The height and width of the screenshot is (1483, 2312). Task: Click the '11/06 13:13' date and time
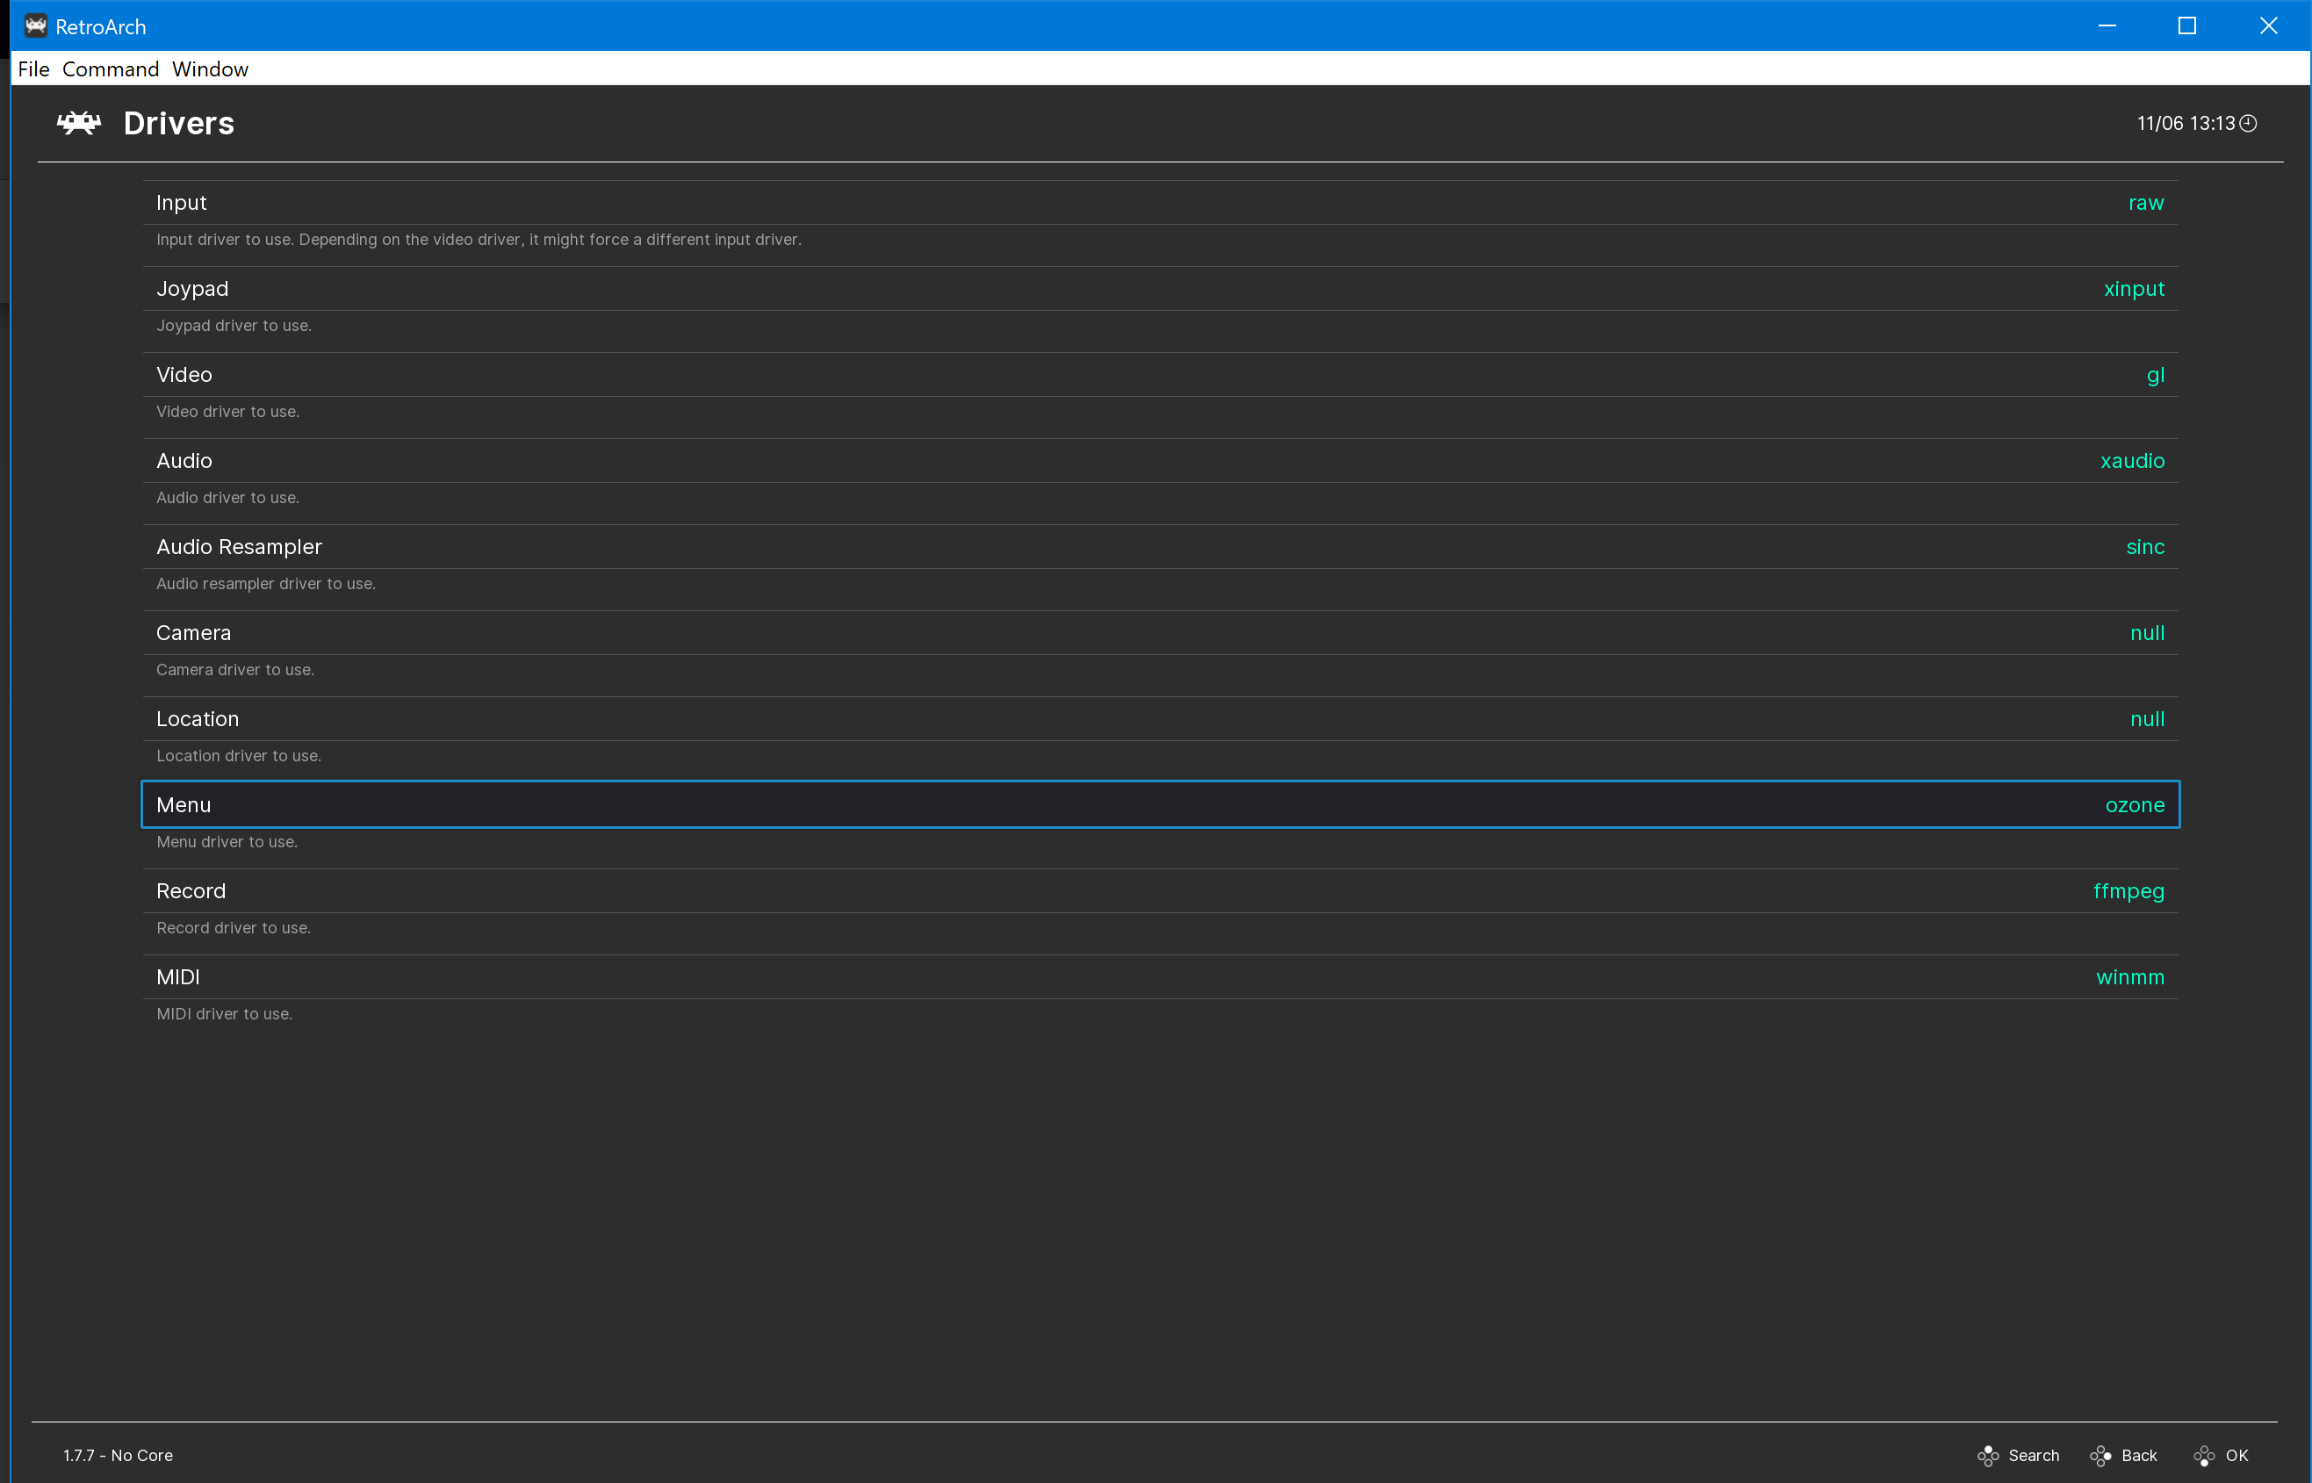(2186, 123)
